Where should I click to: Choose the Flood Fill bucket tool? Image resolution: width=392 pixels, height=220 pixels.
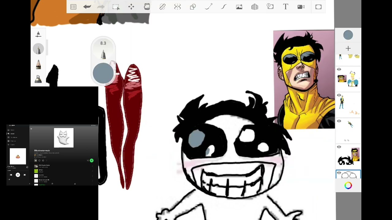click(147, 7)
